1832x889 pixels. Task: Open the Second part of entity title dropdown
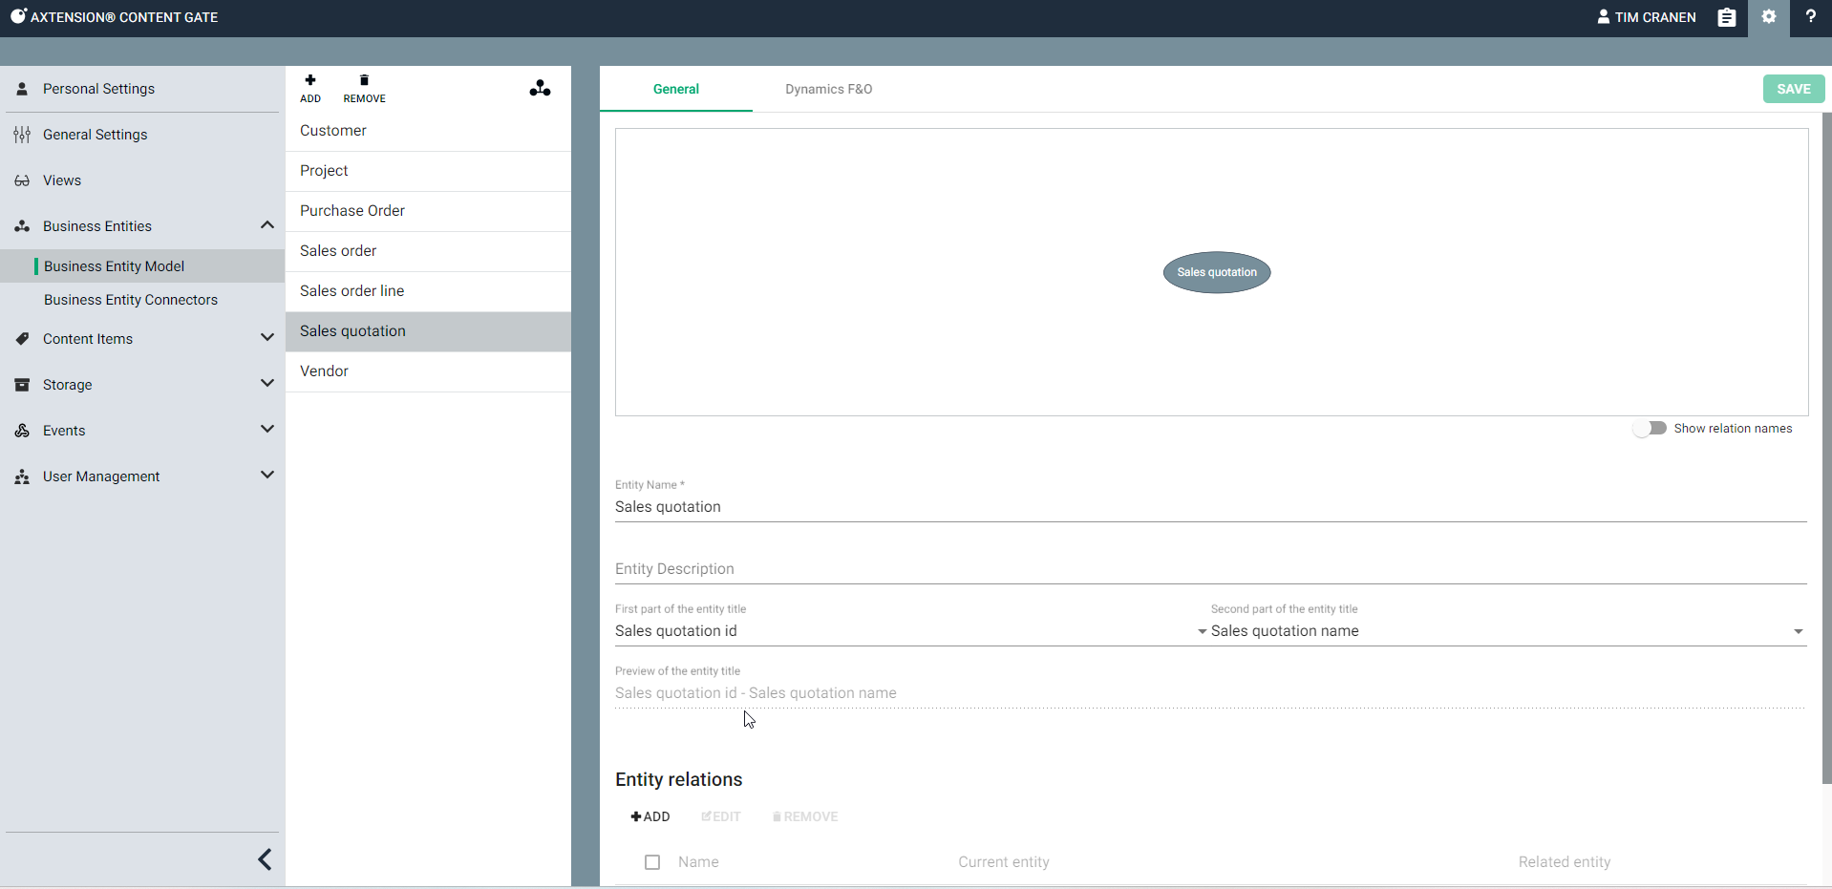1798,631
